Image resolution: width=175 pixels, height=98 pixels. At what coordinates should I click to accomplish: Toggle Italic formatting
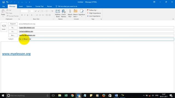25,15
